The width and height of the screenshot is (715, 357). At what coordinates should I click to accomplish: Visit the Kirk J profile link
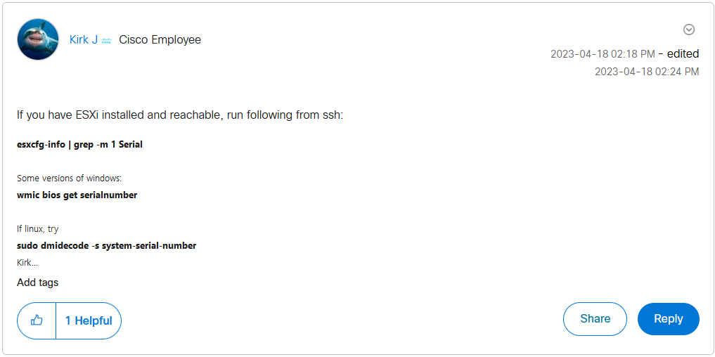[84, 40]
